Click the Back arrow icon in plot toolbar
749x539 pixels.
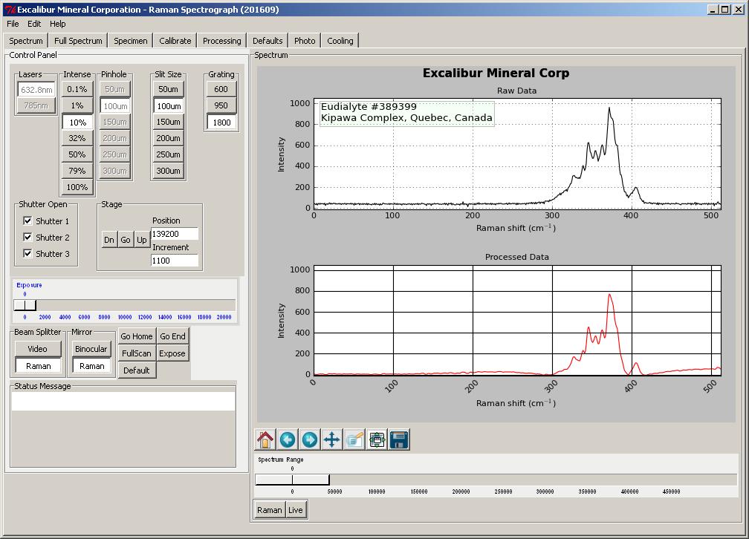(288, 440)
